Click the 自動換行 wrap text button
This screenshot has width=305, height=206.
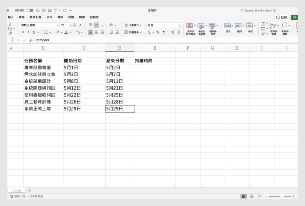[133, 25]
